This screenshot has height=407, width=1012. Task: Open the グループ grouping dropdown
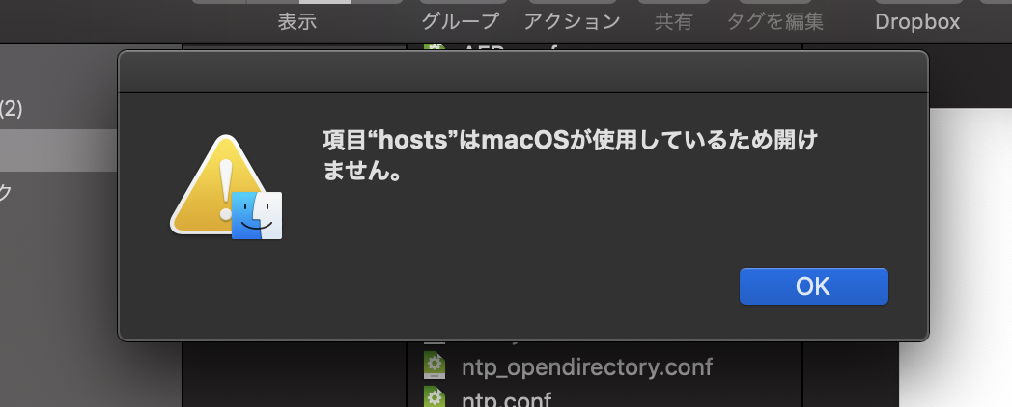(x=461, y=21)
